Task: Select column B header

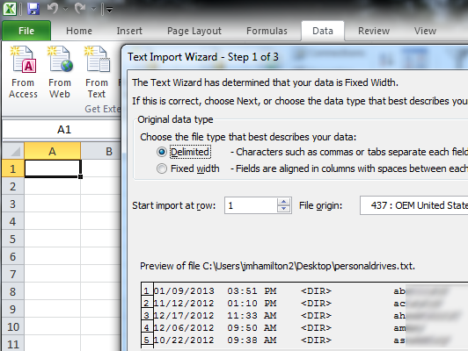Action: pos(101,151)
